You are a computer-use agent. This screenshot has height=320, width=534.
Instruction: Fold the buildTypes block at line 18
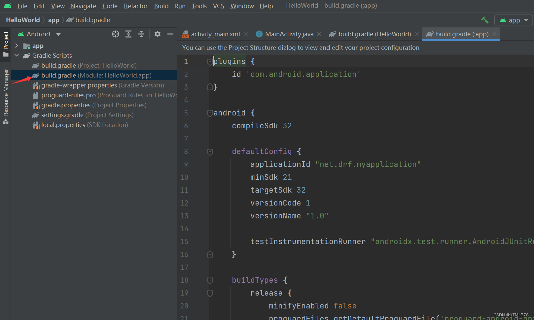[210, 280]
